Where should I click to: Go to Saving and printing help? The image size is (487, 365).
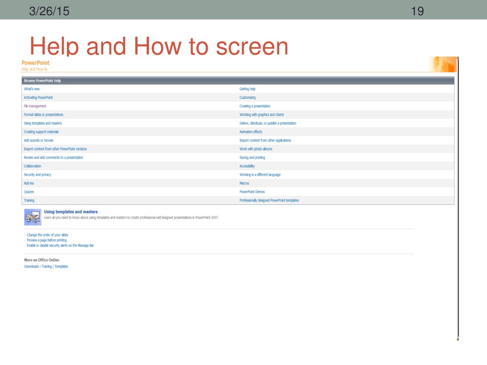coord(252,158)
